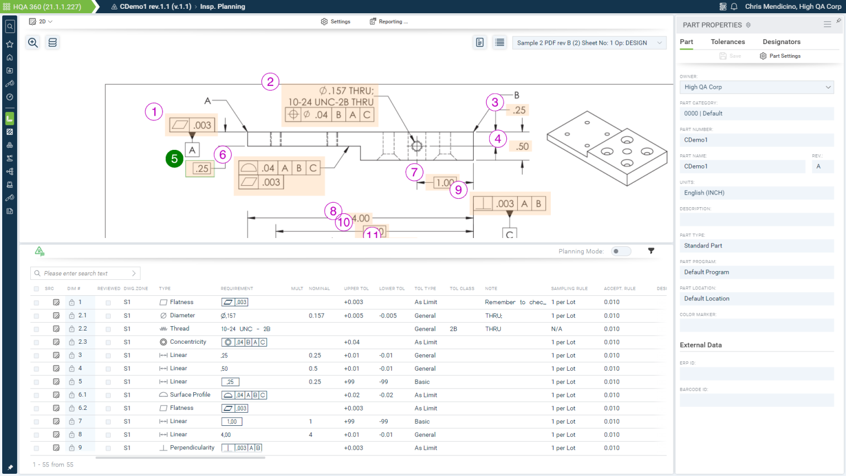Open Settings via the gear icon
Viewport: 846px width, 476px height.
click(x=336, y=21)
